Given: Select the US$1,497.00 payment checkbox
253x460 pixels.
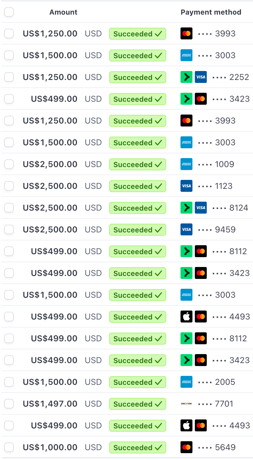Looking at the screenshot, I should coord(9,404).
